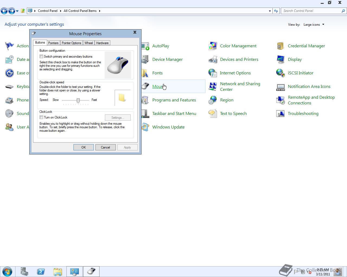
Task: Open PowerShell from the taskbar
Action: pyautogui.click(x=41, y=272)
